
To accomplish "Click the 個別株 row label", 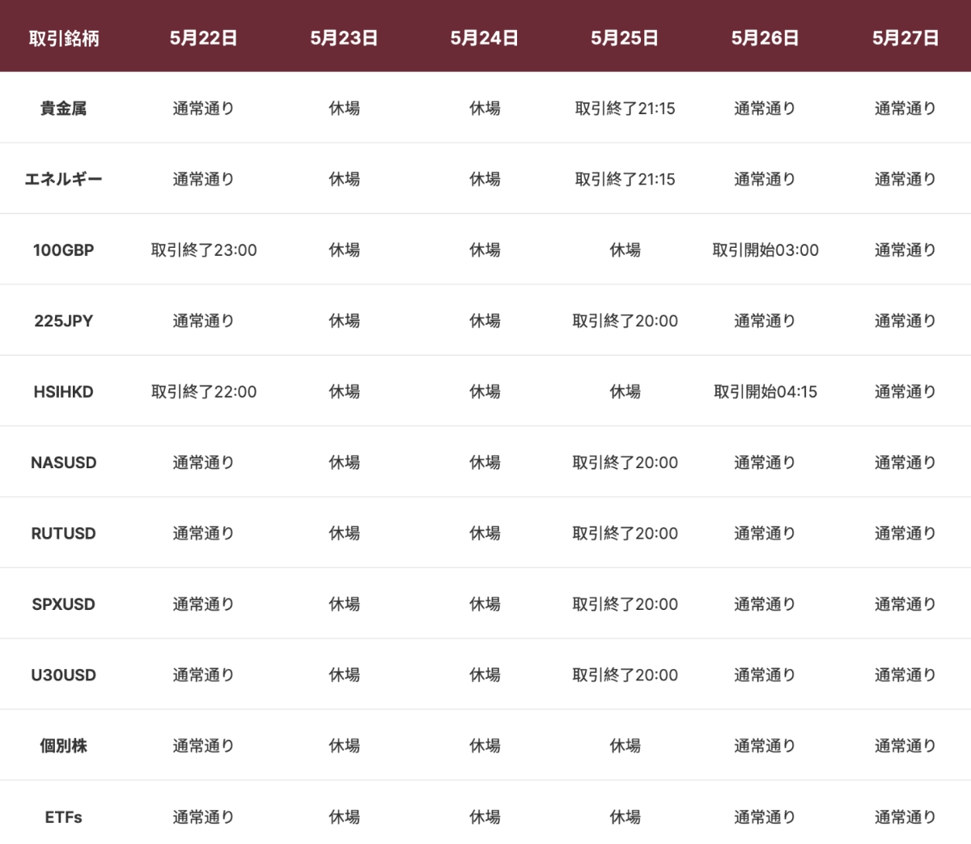I will pos(64,746).
